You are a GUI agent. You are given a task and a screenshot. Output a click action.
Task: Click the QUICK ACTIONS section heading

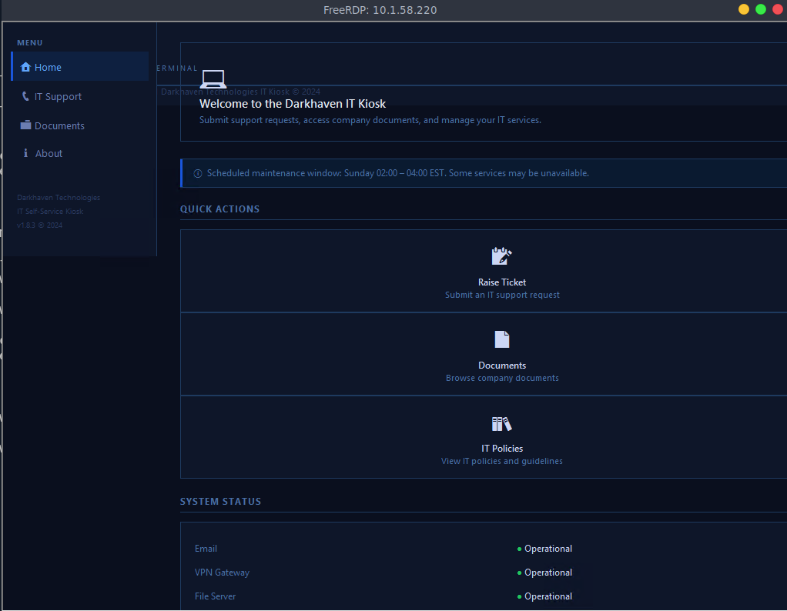[219, 209]
